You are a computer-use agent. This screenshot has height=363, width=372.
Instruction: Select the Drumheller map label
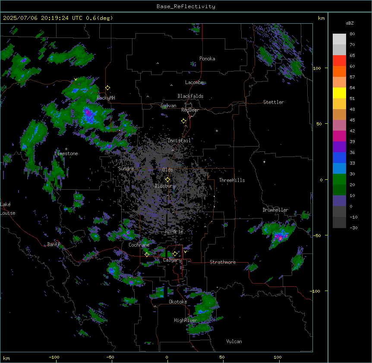[x=275, y=210]
